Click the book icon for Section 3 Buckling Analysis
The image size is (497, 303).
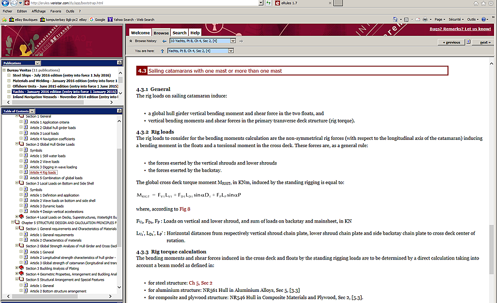pos(21,268)
